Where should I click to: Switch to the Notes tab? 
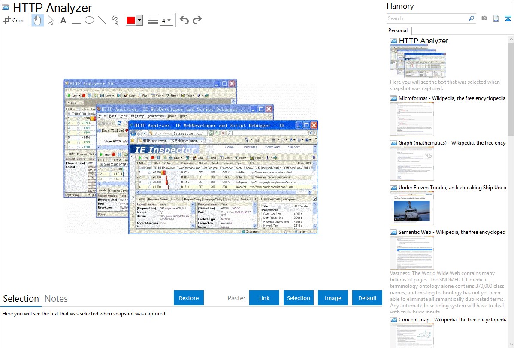coord(56,299)
